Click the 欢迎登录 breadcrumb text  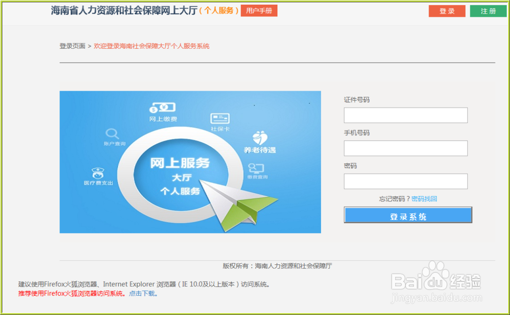tap(151, 46)
